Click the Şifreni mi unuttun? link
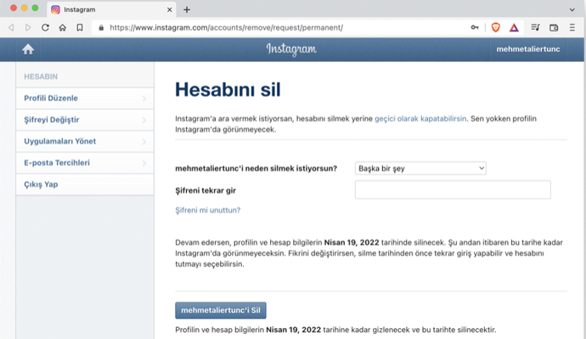Image resolution: width=586 pixels, height=339 pixels. point(208,210)
